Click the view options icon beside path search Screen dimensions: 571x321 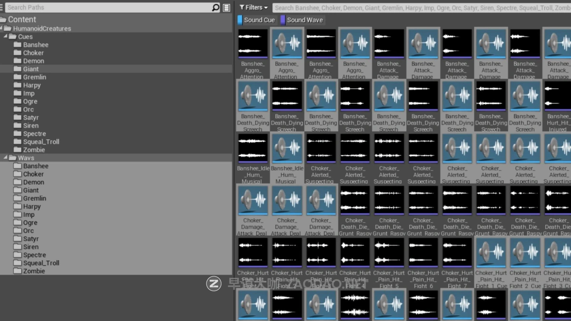tap(226, 8)
